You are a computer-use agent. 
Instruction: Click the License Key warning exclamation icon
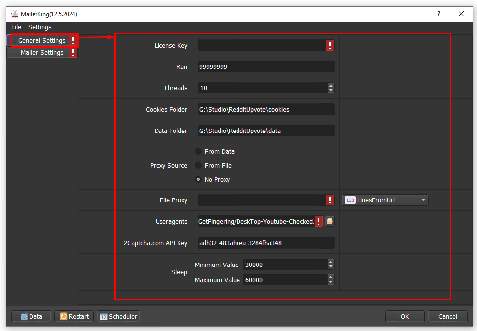(330, 45)
